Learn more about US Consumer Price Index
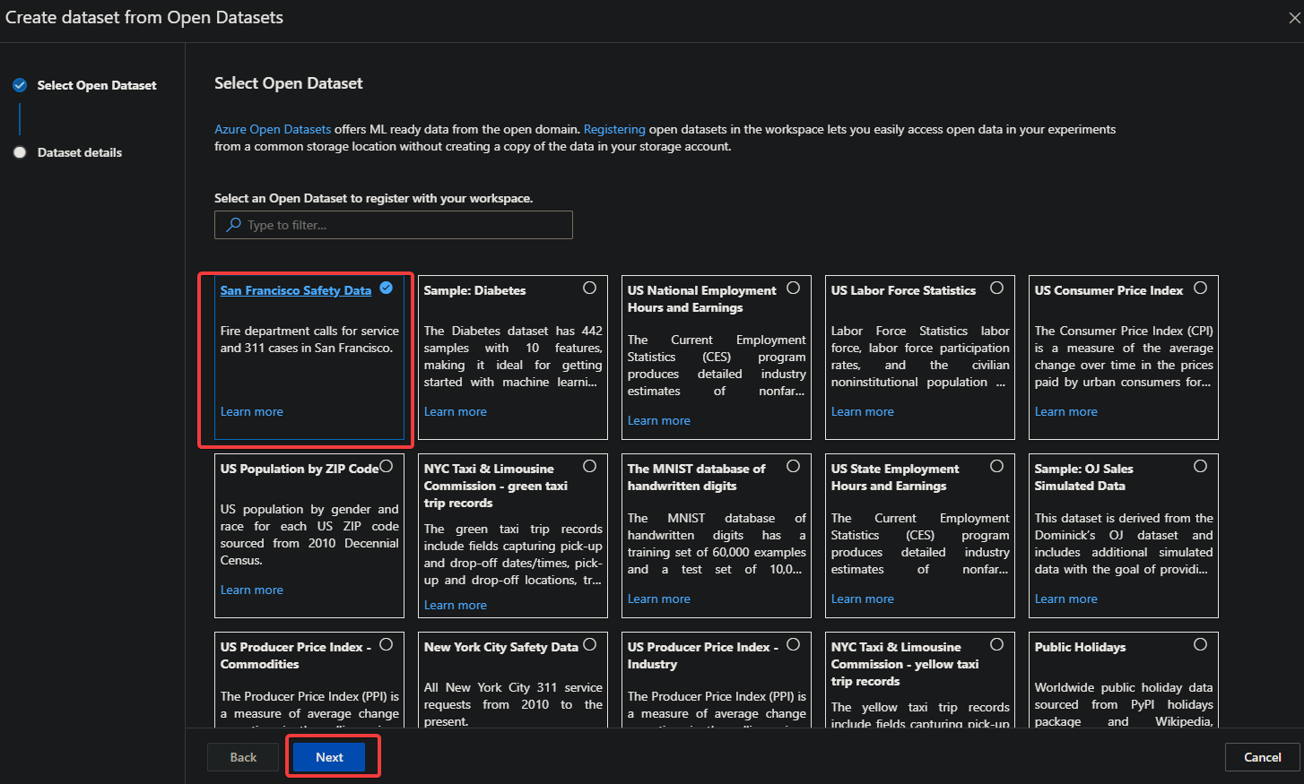Viewport: 1304px width, 784px height. [x=1066, y=411]
